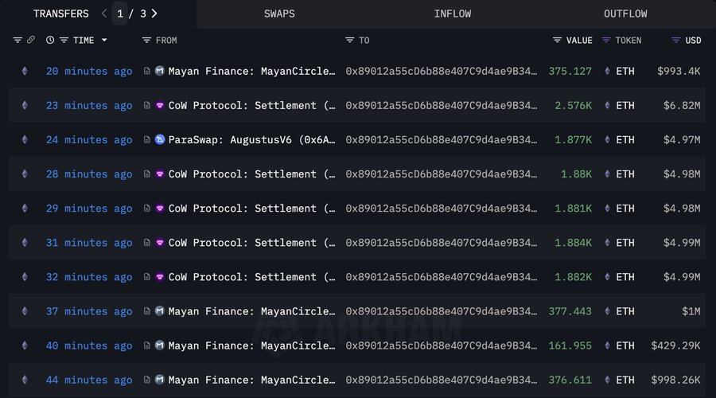Viewport: 716px width, 398px height.
Task: Switch to the INFLOW tab
Action: pyautogui.click(x=453, y=14)
